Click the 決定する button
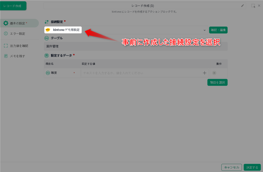 252,167
